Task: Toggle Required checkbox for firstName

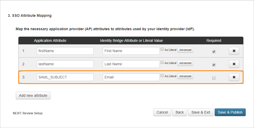Action: [214, 52]
